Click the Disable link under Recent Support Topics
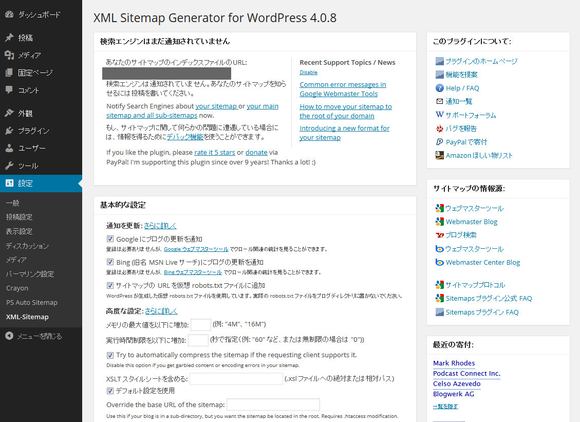This screenshot has width=580, height=422. (309, 72)
